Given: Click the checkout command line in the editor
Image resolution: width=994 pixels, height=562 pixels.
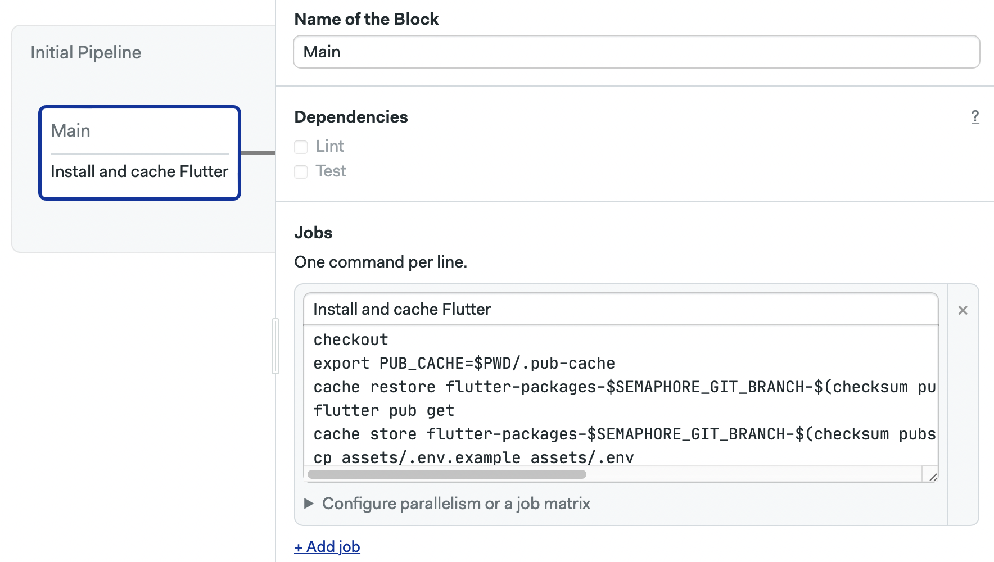Looking at the screenshot, I should [x=350, y=339].
